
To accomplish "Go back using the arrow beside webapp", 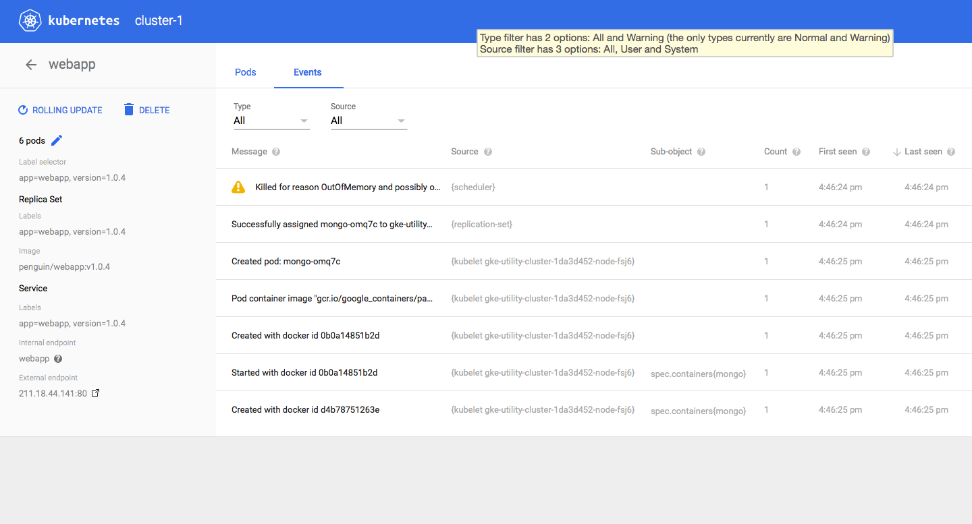I will 31,65.
